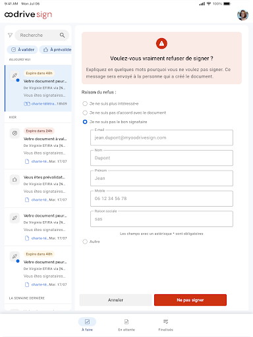Switch to the À faire tab
The image size is (253, 337).
(87, 324)
